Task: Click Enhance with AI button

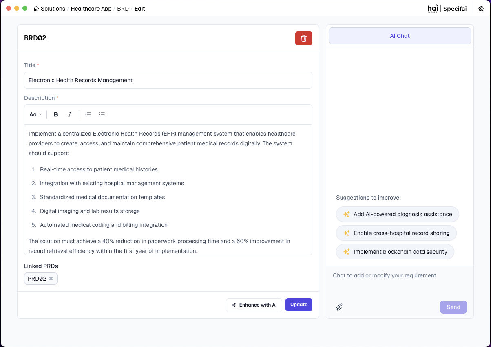Action: click(254, 305)
